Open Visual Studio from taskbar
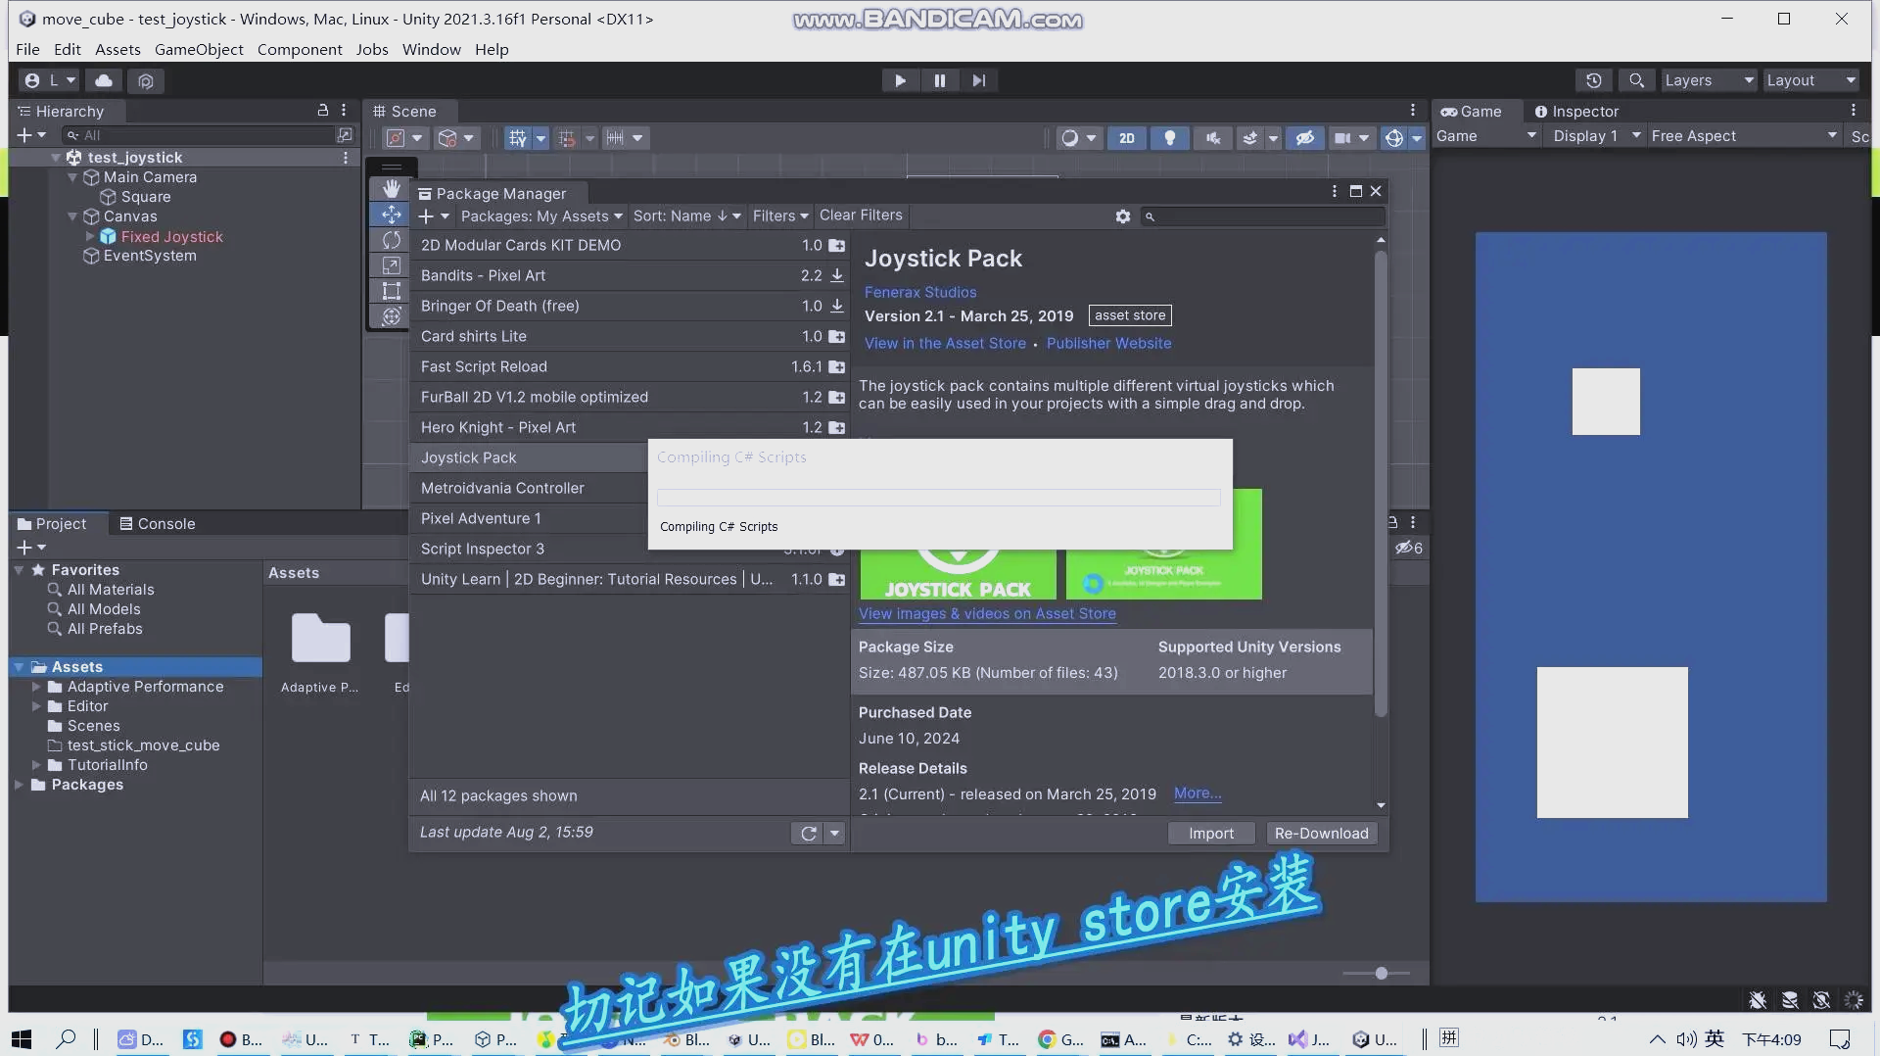 tap(1308, 1039)
